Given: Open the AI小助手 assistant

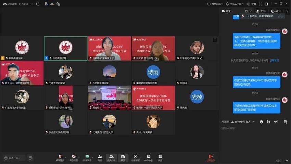Looking at the screenshot, I should [148, 158].
